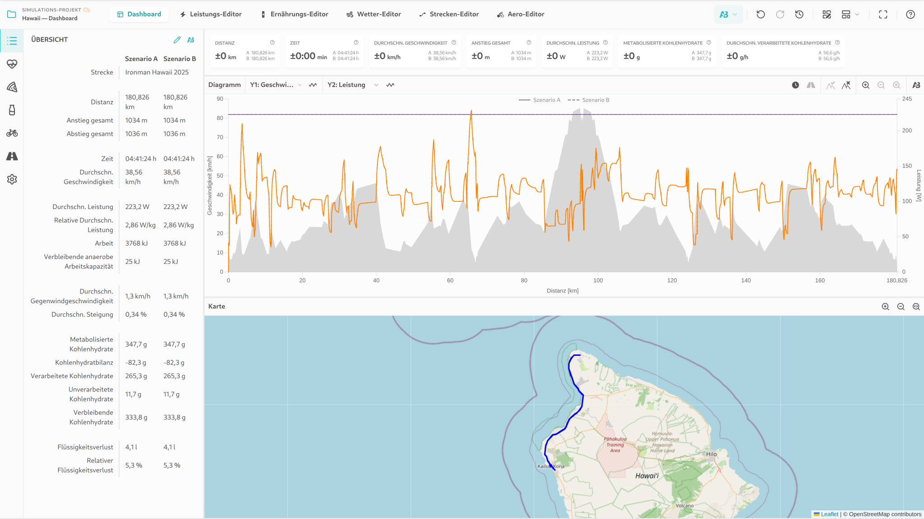This screenshot has height=519, width=924.
Task: Open the A/B scenario dropdown in header
Action: (x=728, y=14)
